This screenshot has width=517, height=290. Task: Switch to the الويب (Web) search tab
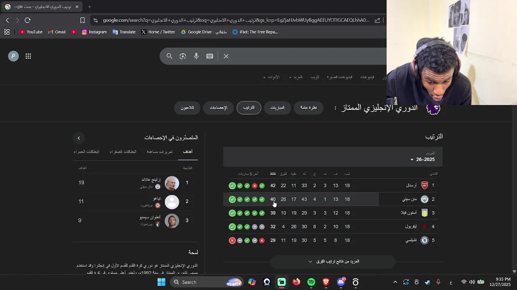(315, 77)
